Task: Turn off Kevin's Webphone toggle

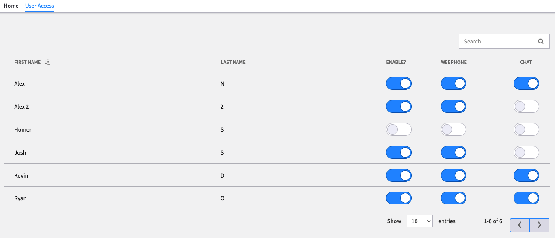Action: (453, 175)
